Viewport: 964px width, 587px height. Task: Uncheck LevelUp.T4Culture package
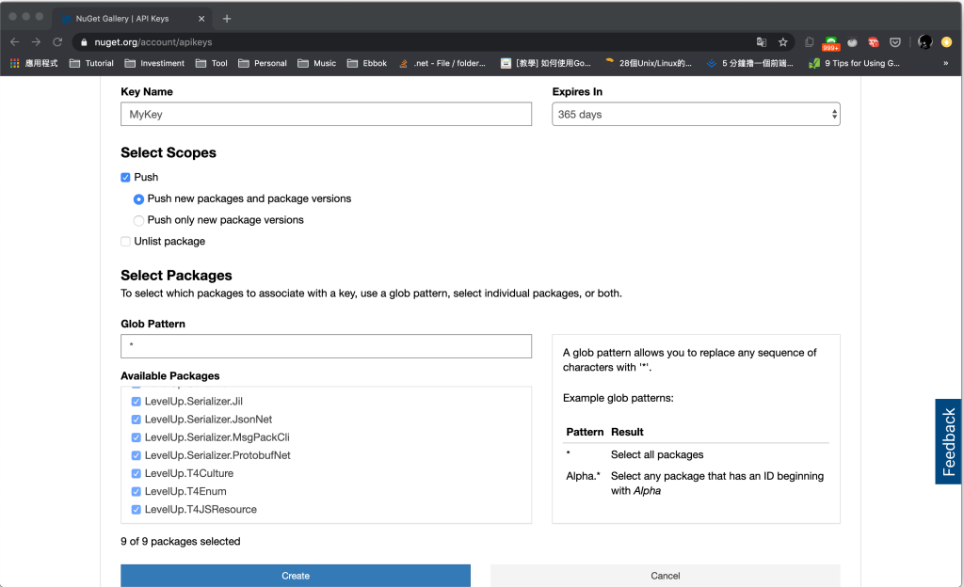point(136,473)
